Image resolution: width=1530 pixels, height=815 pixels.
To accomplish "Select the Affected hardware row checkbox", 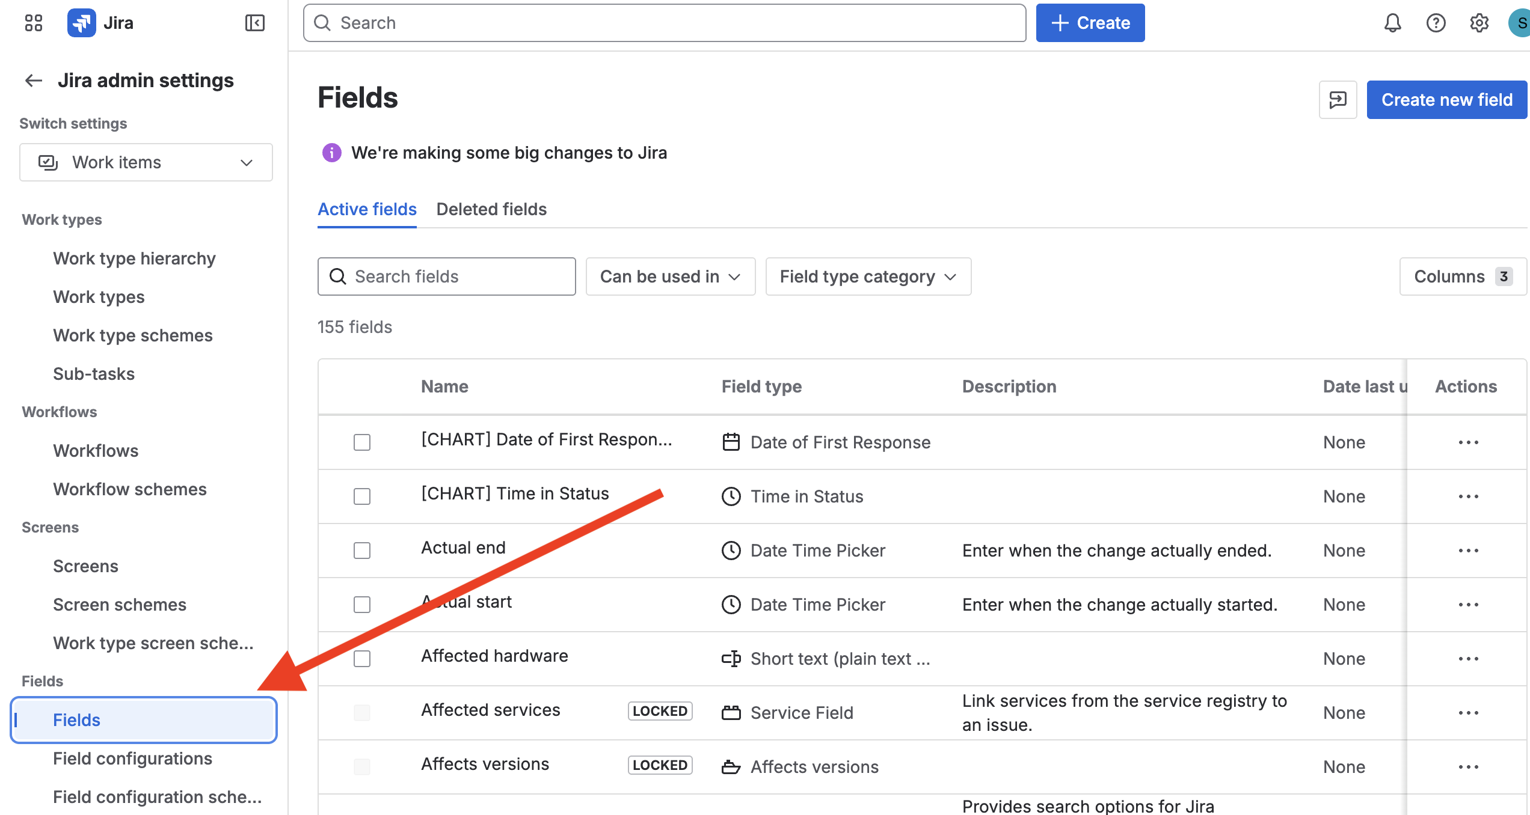I will [x=362, y=659].
